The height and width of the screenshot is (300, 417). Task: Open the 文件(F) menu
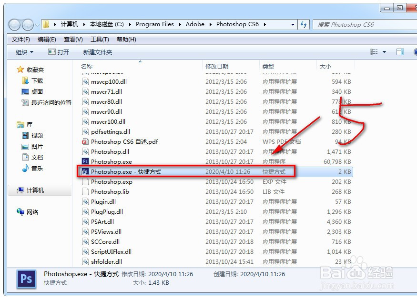(x=21, y=40)
